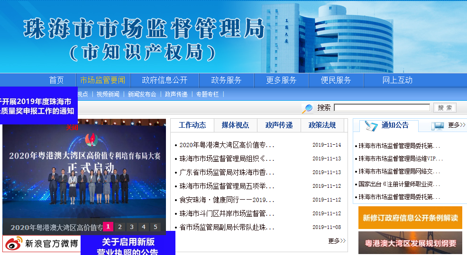The width and height of the screenshot is (467, 255).
Task: Switch to the 工作动态 tab
Action: [x=192, y=125]
